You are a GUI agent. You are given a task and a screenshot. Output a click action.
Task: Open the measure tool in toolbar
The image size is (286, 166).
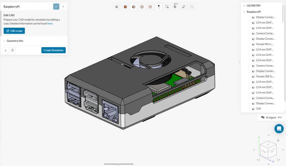(183, 7)
